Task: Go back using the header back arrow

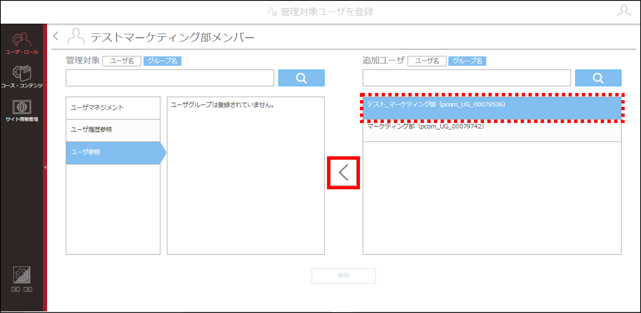Action: (x=56, y=36)
